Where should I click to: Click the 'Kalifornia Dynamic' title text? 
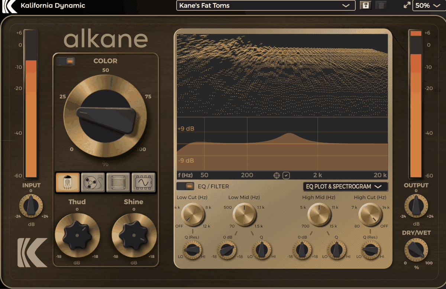(x=53, y=6)
